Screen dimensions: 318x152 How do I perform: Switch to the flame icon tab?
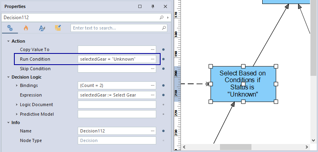(x=26, y=28)
